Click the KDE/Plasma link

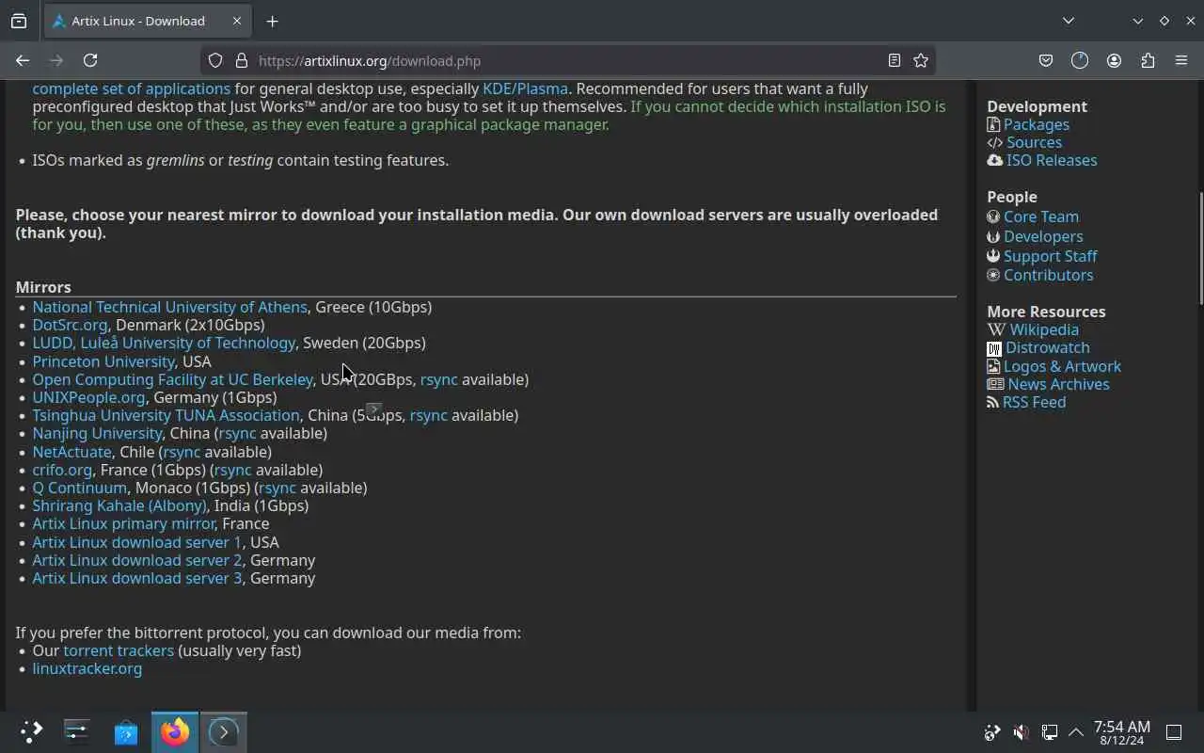pos(525,88)
